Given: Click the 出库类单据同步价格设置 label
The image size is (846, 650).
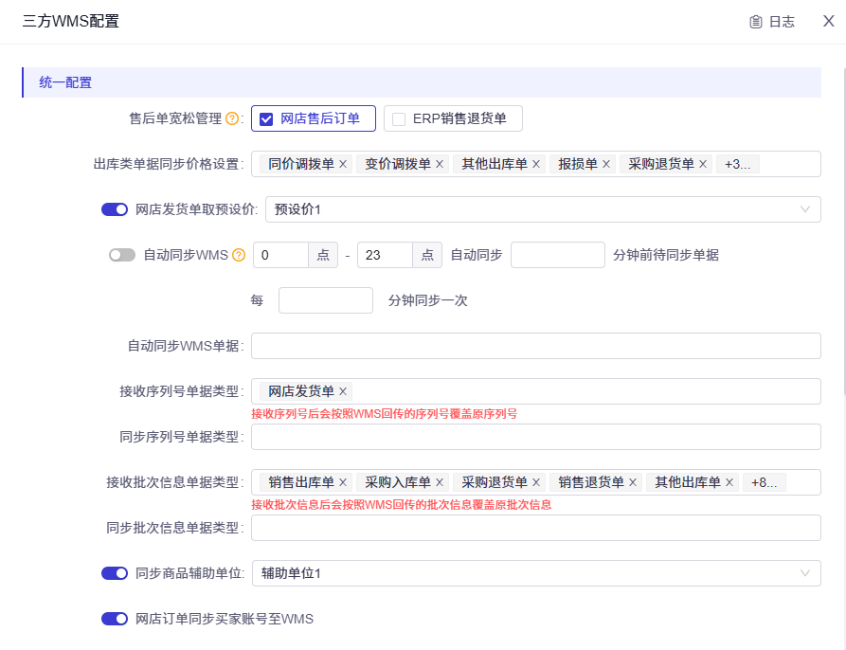Looking at the screenshot, I should (x=169, y=164).
